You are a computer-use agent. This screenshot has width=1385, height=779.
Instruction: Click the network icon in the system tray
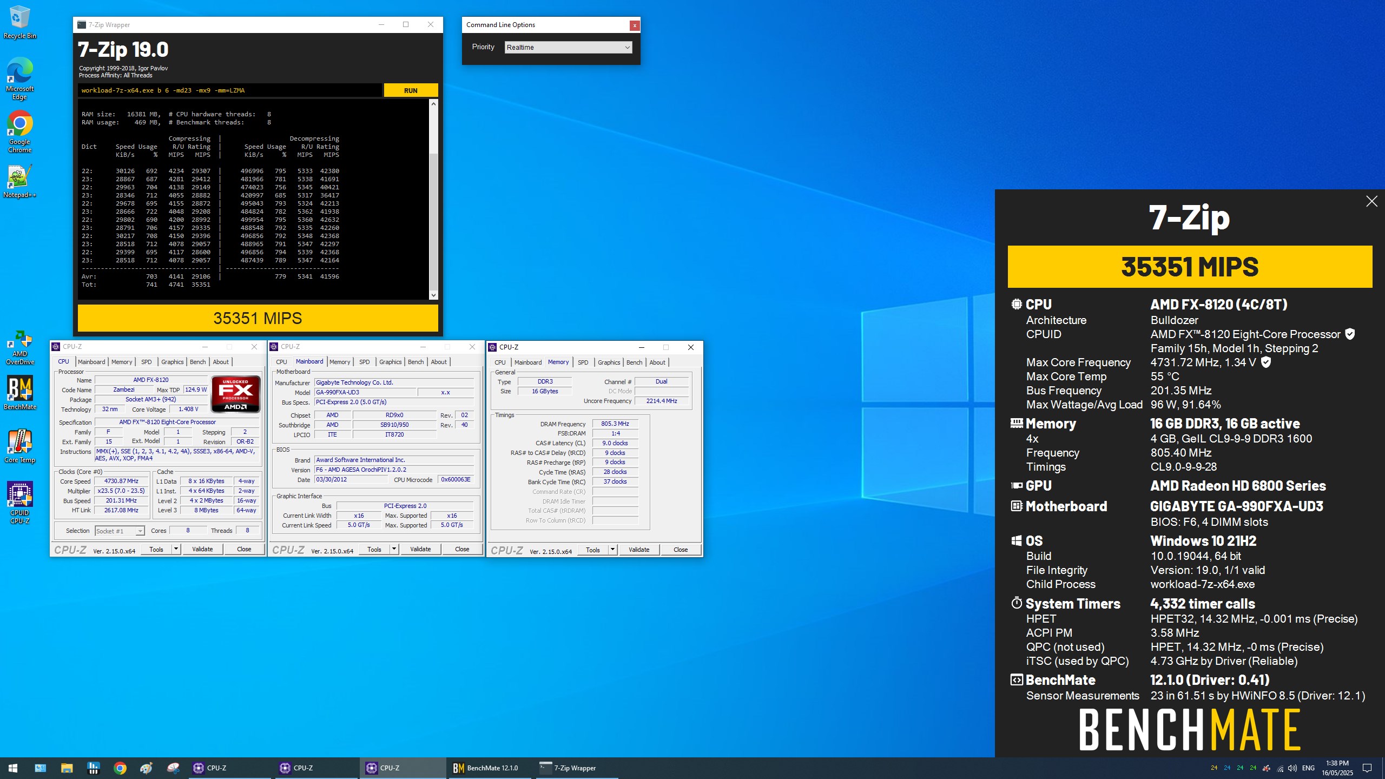1280,768
